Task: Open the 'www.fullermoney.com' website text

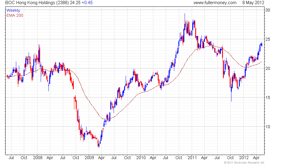Action: tap(215, 3)
